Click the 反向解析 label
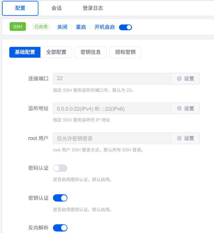The image size is (214, 233). pyautogui.click(x=38, y=228)
